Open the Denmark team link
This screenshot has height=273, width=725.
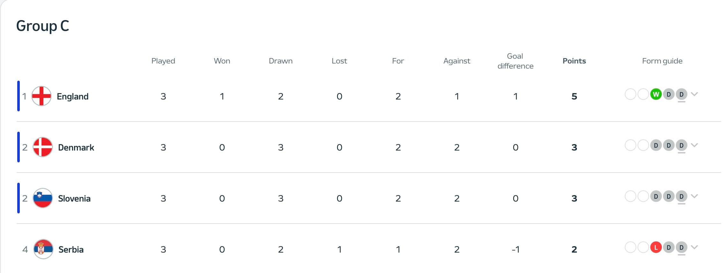pyautogui.click(x=76, y=147)
